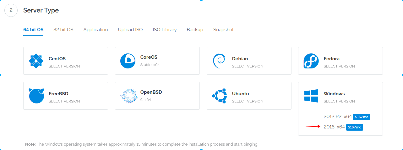Open the Upload ISO tab
The height and width of the screenshot is (150, 403).
130,30
